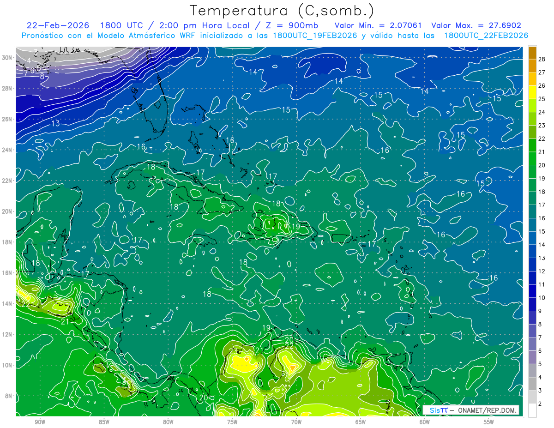Pick the dark blue colorbar segment between 10 and 11
Screen dimensions: 554x428
click(x=532, y=291)
